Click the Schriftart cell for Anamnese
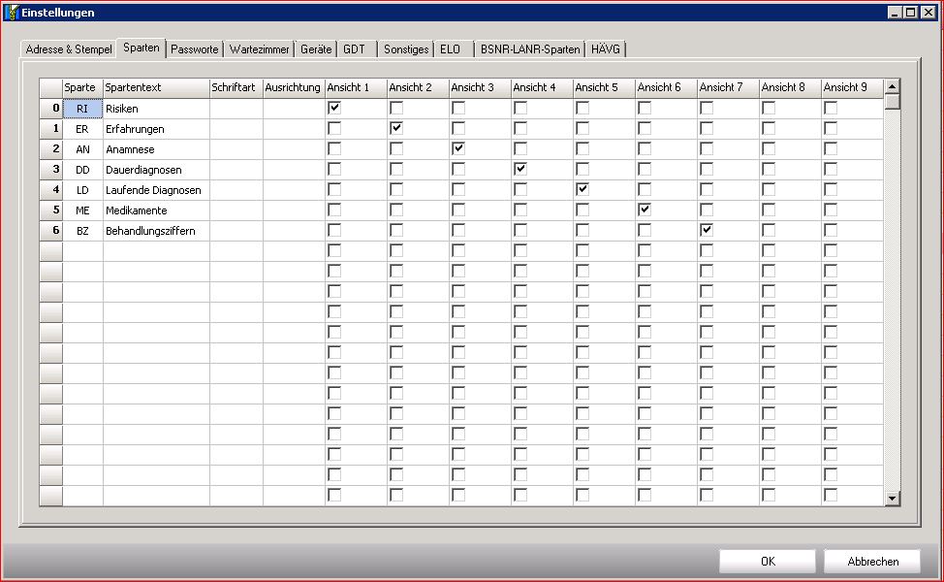This screenshot has width=944, height=582. coord(236,149)
